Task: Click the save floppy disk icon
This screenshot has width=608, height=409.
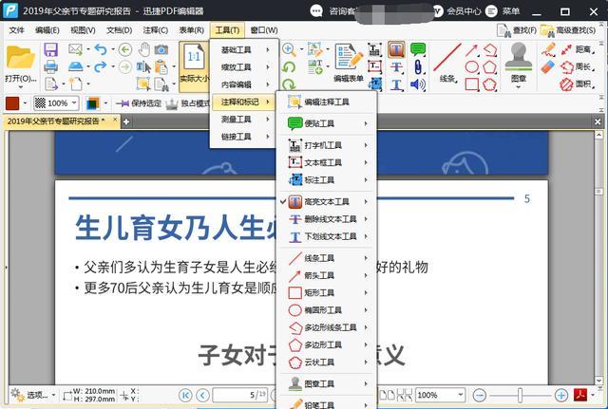Action: pyautogui.click(x=50, y=50)
